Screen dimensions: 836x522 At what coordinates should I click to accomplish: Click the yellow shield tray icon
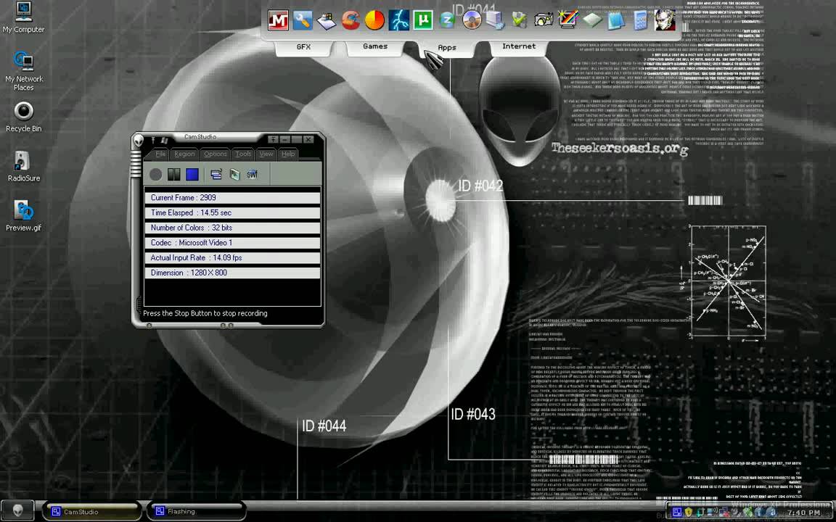pos(688,513)
